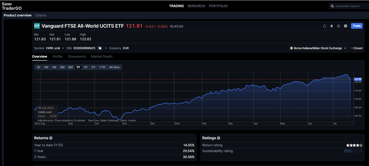Click the Ratings help question icon
This screenshot has width=369, height=166.
[218, 138]
